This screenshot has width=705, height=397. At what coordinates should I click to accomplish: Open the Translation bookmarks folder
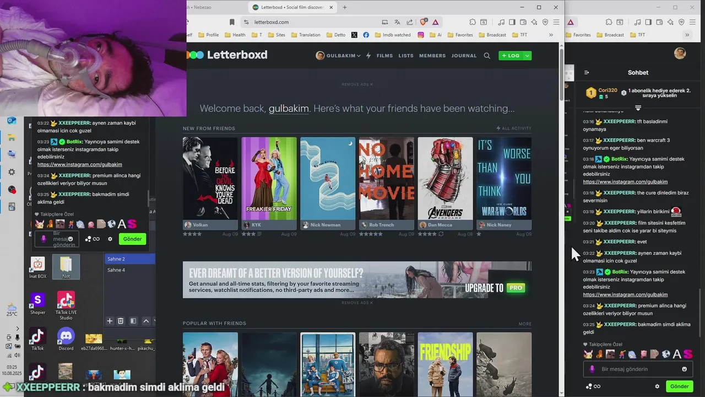305,35
